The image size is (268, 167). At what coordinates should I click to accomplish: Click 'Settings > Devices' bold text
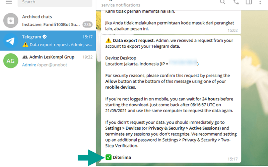pyautogui.click(x=123, y=128)
